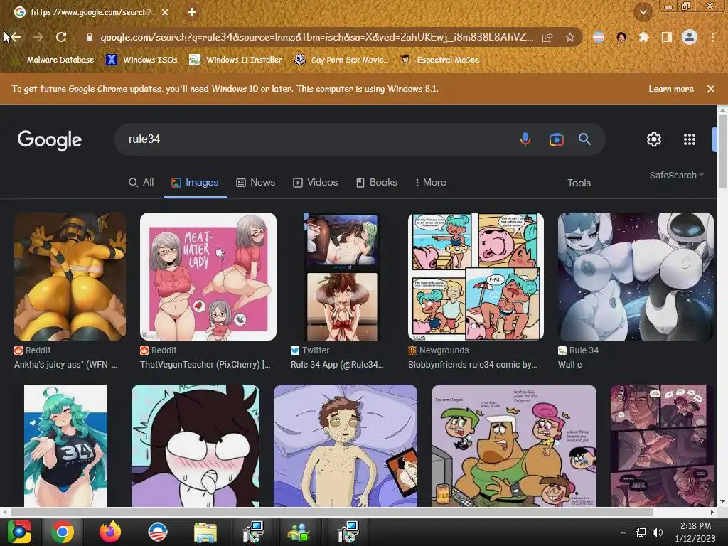The width and height of the screenshot is (728, 546).
Task: Go to the Google logo homepage
Action: pyautogui.click(x=50, y=140)
